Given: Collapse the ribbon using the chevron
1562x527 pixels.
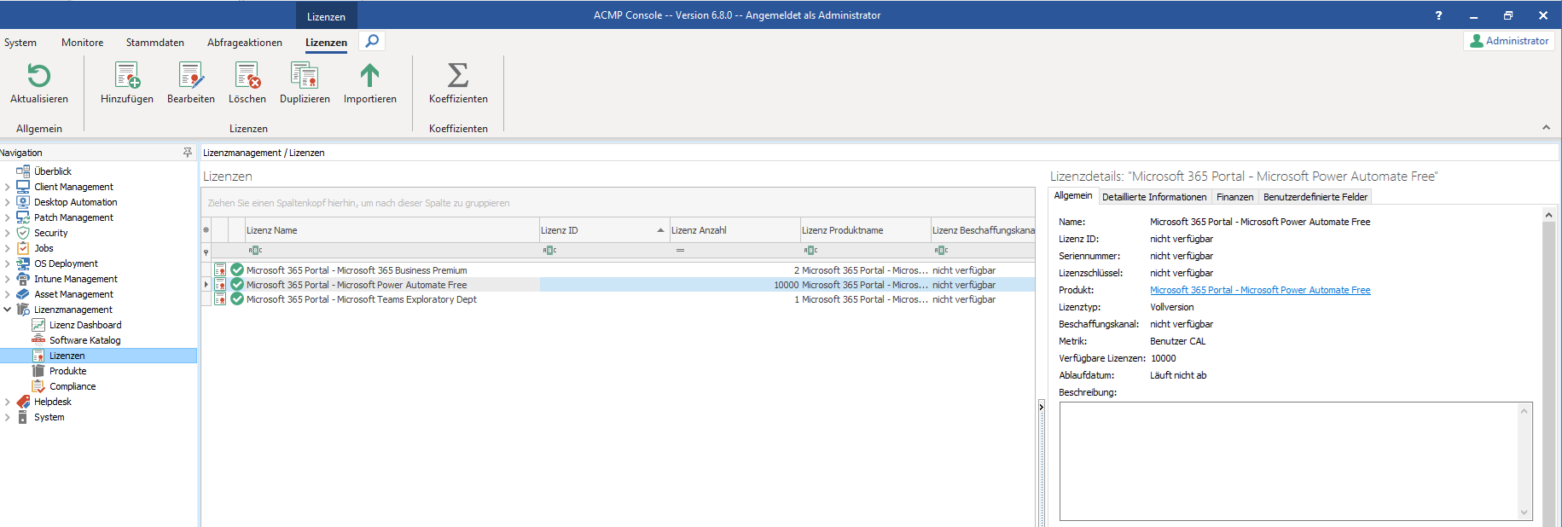Looking at the screenshot, I should [x=1546, y=128].
